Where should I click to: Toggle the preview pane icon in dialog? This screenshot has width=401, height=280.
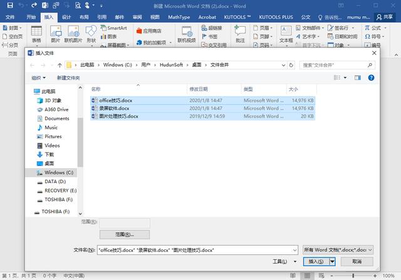(358, 77)
